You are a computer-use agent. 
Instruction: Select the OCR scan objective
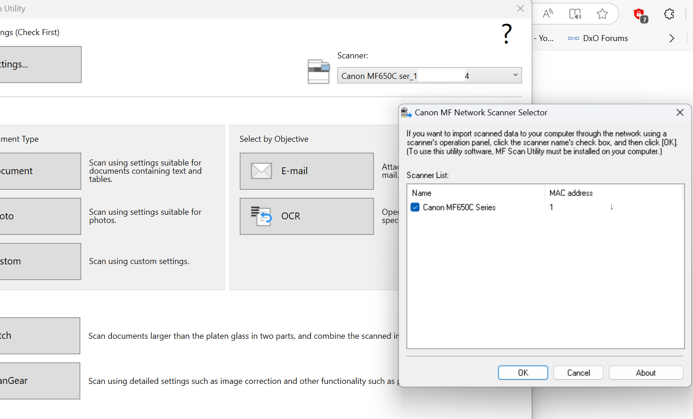click(306, 216)
